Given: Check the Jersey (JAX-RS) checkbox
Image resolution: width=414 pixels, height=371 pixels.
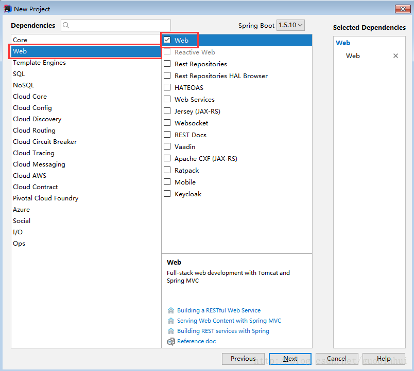Looking at the screenshot, I should point(167,111).
